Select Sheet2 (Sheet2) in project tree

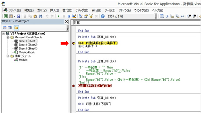click(28, 45)
